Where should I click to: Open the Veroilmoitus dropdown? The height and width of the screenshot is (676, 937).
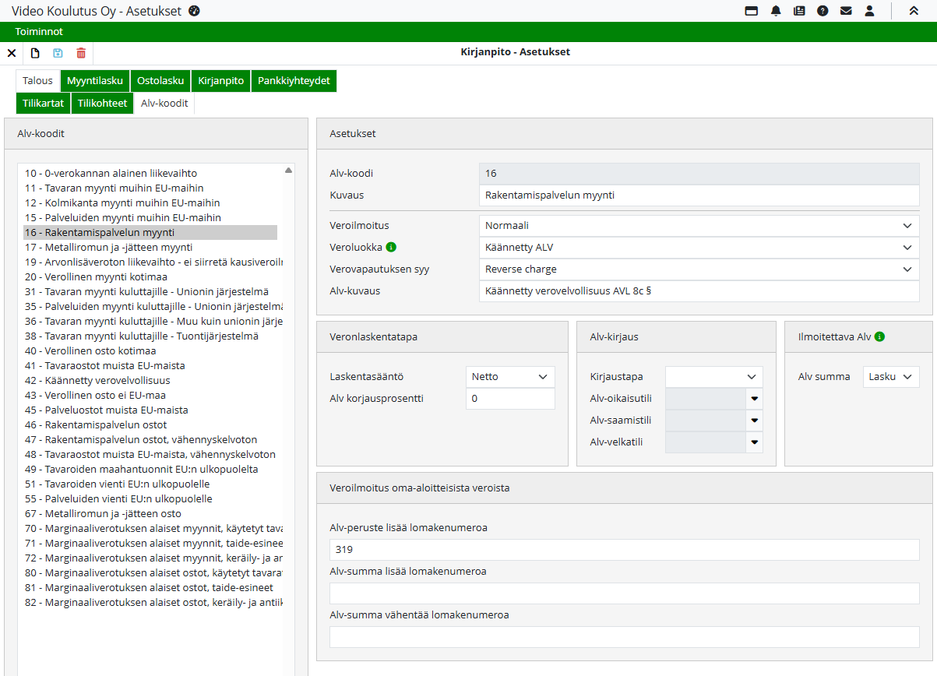(x=699, y=226)
